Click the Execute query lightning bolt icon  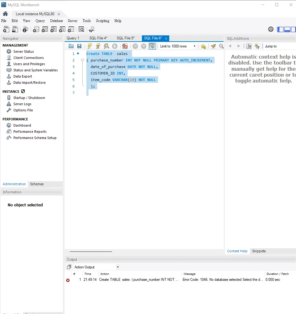(x=90, y=46)
